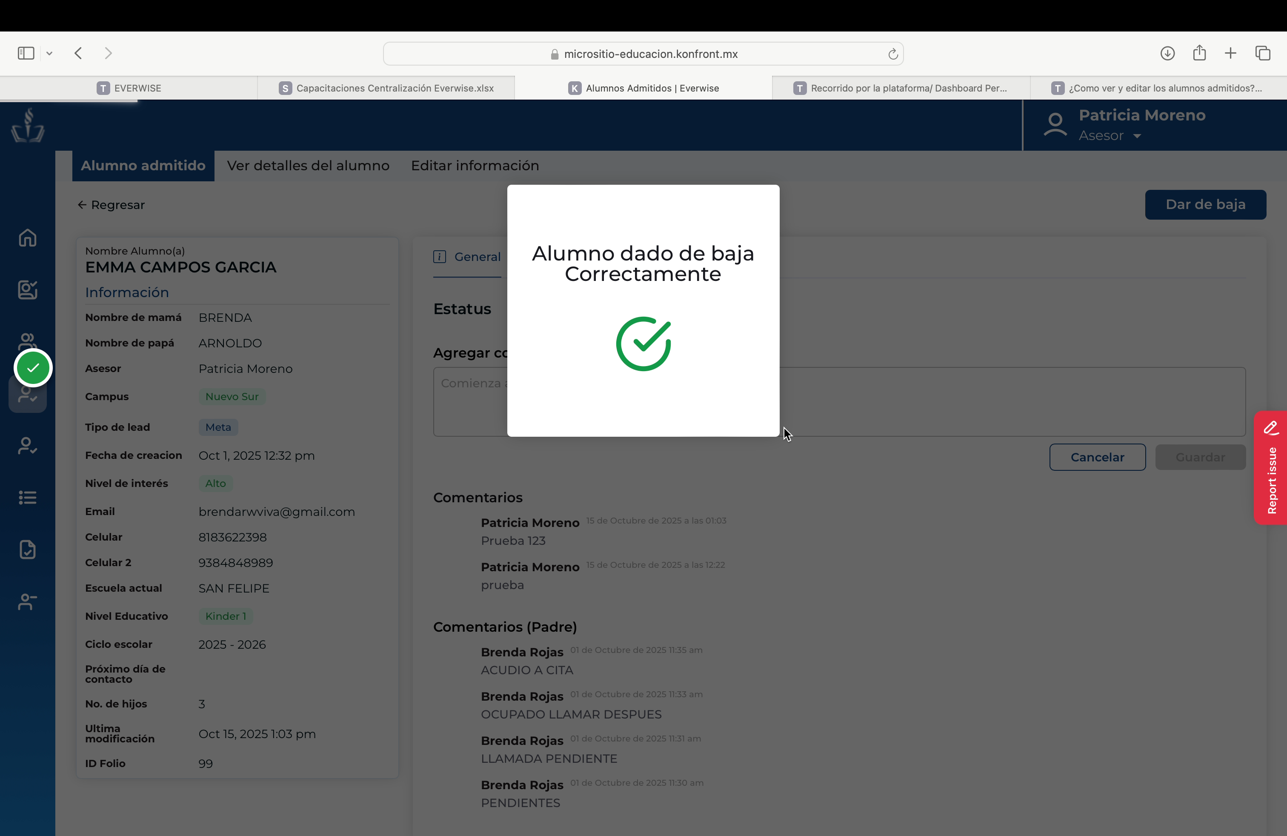
Task: Open the home icon in the sidebar
Action: pyautogui.click(x=28, y=238)
